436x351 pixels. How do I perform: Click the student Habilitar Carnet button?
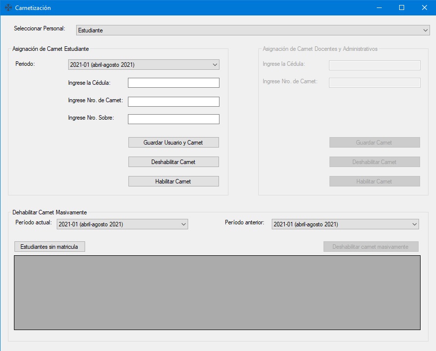coord(173,181)
